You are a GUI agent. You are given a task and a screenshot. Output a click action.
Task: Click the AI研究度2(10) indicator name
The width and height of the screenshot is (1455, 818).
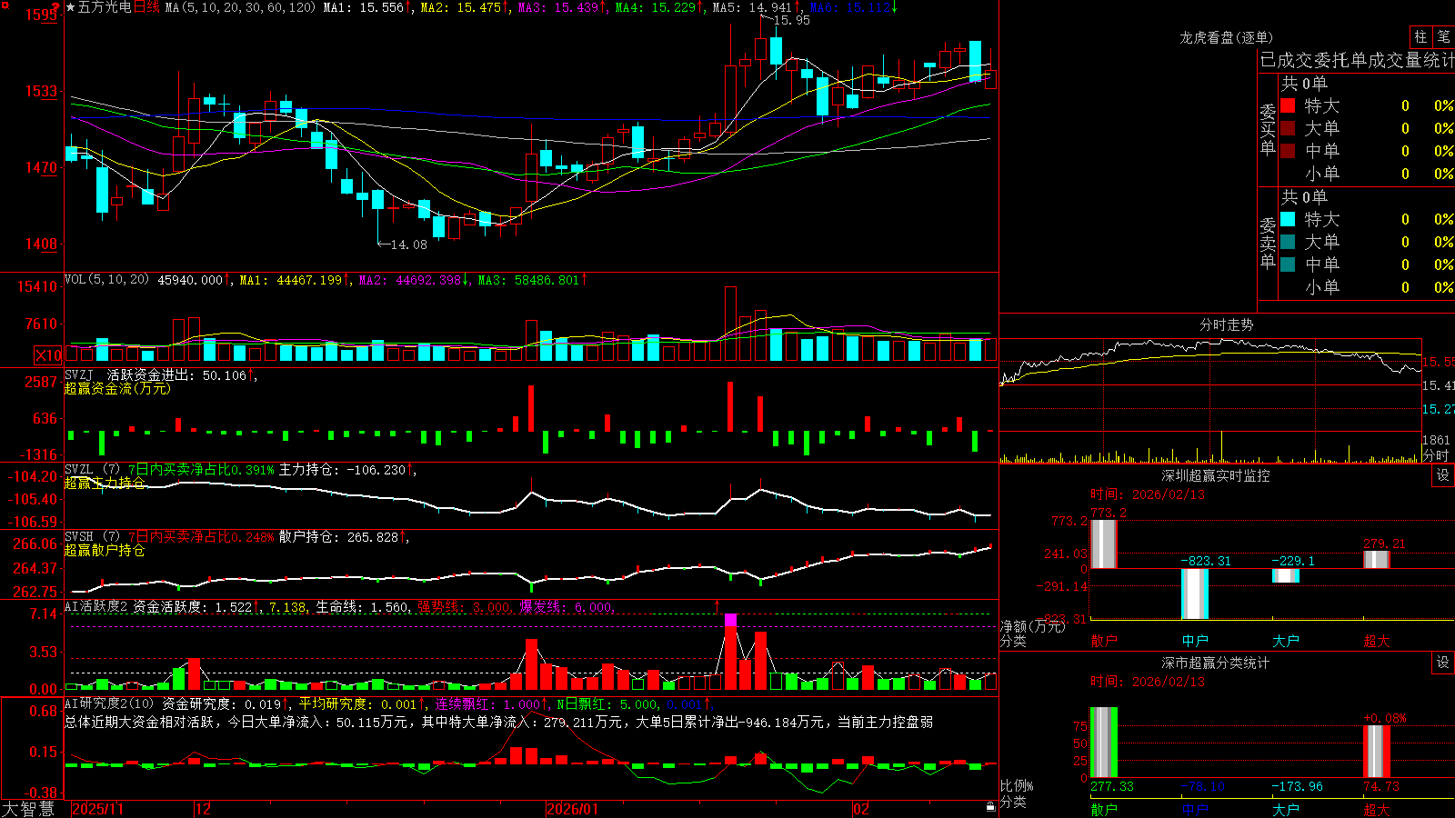109,703
